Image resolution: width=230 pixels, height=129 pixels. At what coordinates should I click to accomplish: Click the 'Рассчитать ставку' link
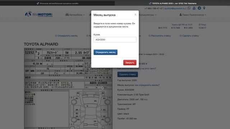click(x=160, y=36)
